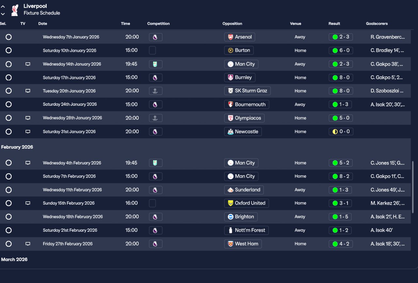Click the Nott'm Forest club badge

click(x=231, y=230)
